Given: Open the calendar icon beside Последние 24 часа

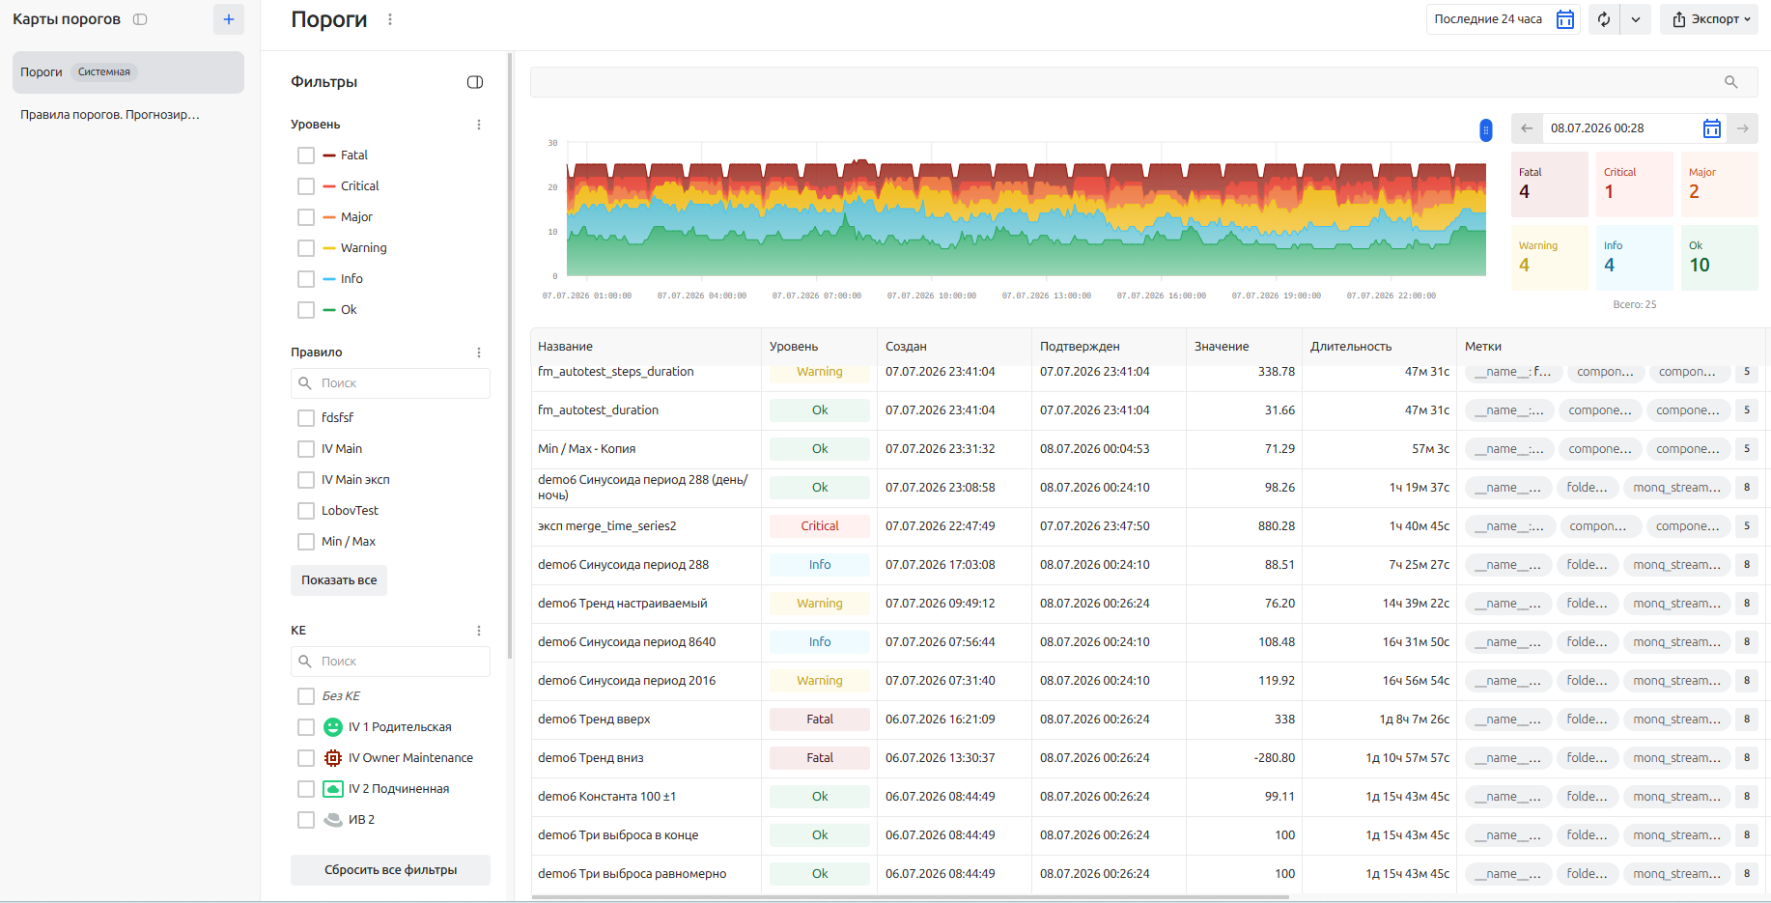Looking at the screenshot, I should 1565,19.
